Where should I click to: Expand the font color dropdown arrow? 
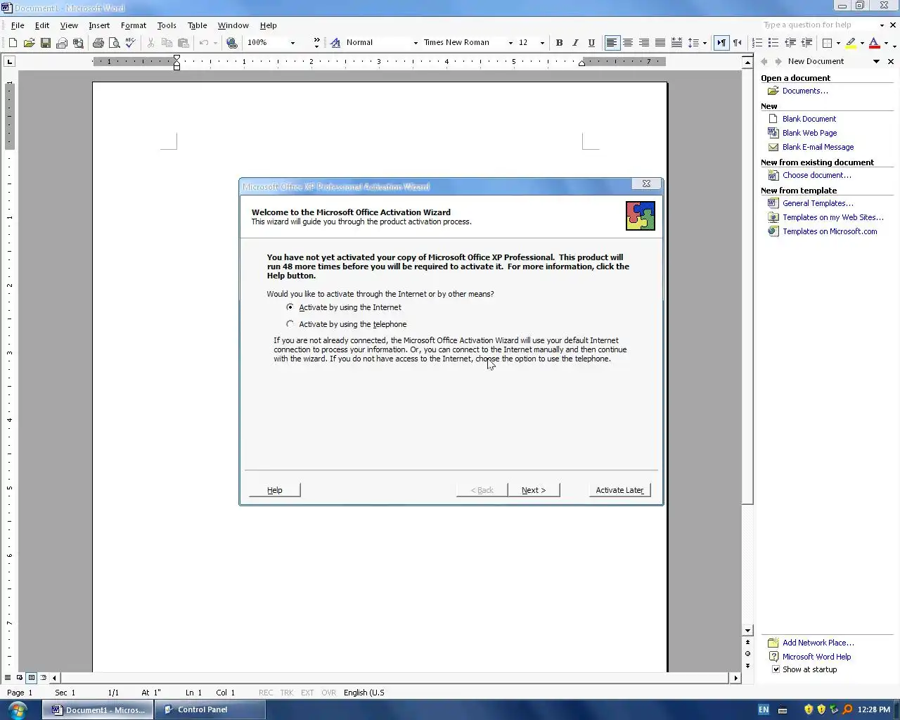(x=886, y=43)
